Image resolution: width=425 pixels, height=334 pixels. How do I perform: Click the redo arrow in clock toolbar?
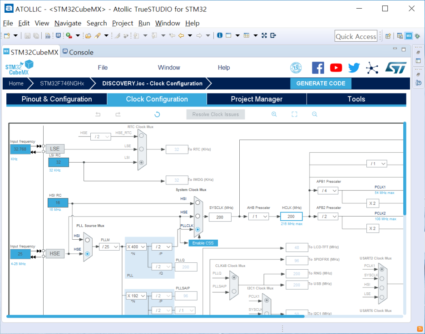point(118,114)
